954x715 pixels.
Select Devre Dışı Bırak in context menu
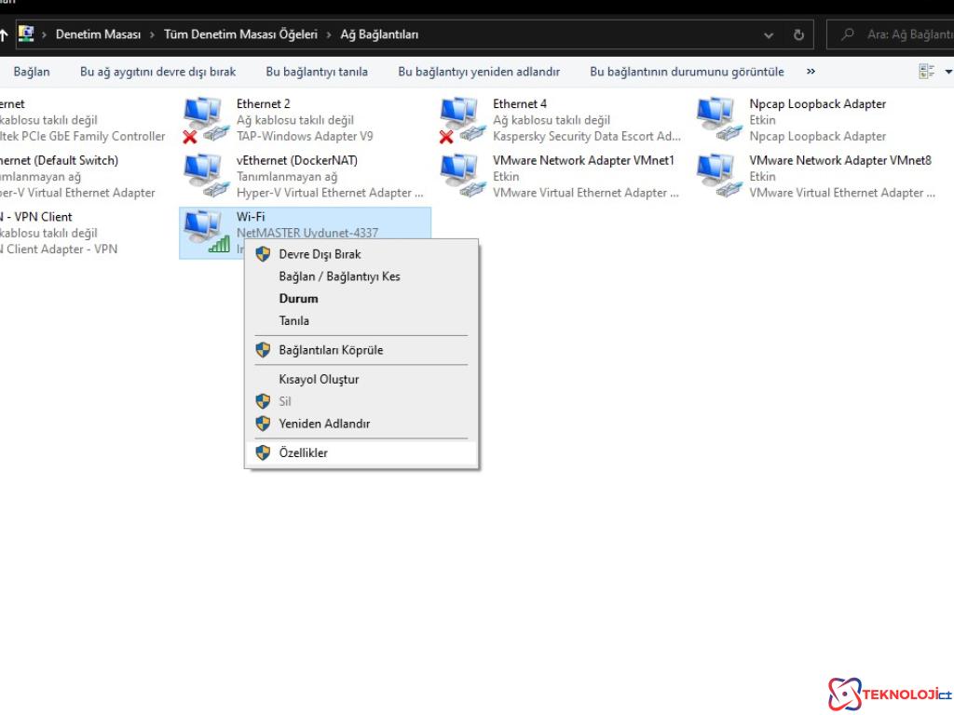click(320, 254)
